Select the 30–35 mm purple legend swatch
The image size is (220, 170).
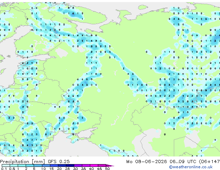pyautogui.click(x=78, y=165)
